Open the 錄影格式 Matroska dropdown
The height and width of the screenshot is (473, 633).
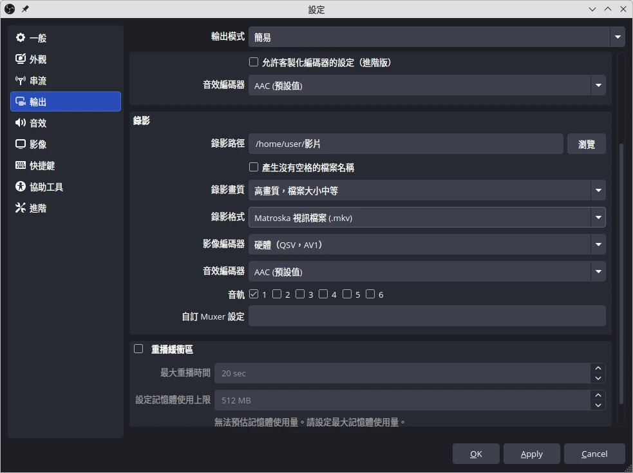426,218
